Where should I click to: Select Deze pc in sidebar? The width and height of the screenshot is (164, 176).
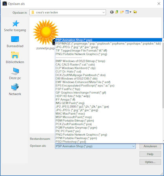click(x=15, y=74)
